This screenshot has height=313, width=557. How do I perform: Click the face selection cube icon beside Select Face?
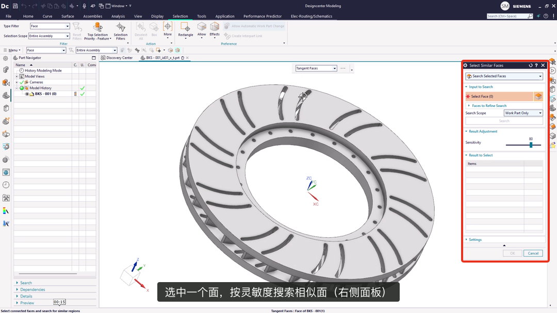click(x=538, y=96)
